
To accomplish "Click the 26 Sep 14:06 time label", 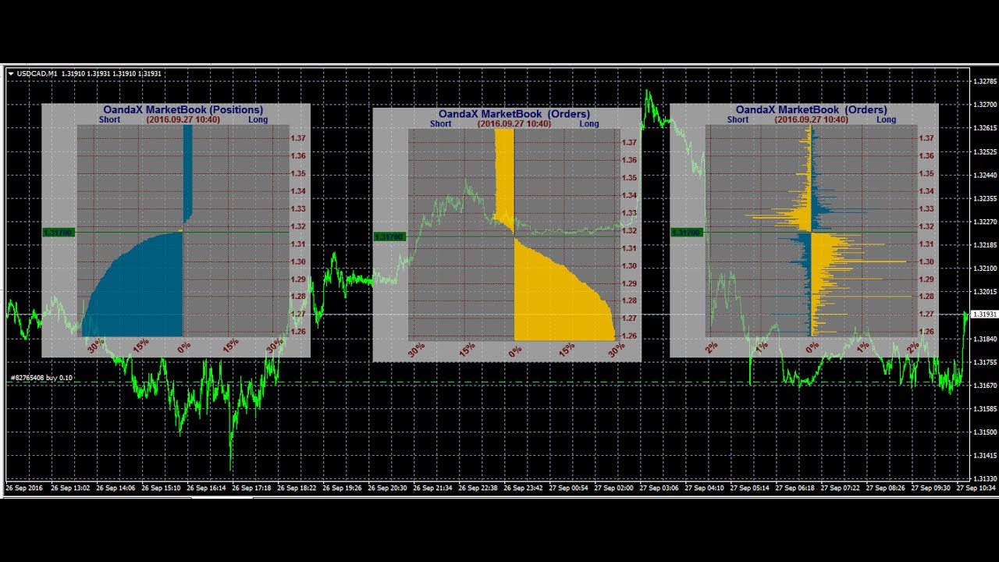I will click(x=116, y=488).
